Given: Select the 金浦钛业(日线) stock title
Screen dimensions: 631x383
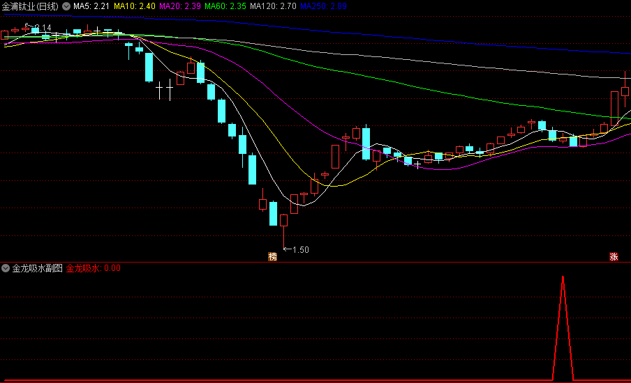Looking at the screenshot, I should tap(30, 6).
